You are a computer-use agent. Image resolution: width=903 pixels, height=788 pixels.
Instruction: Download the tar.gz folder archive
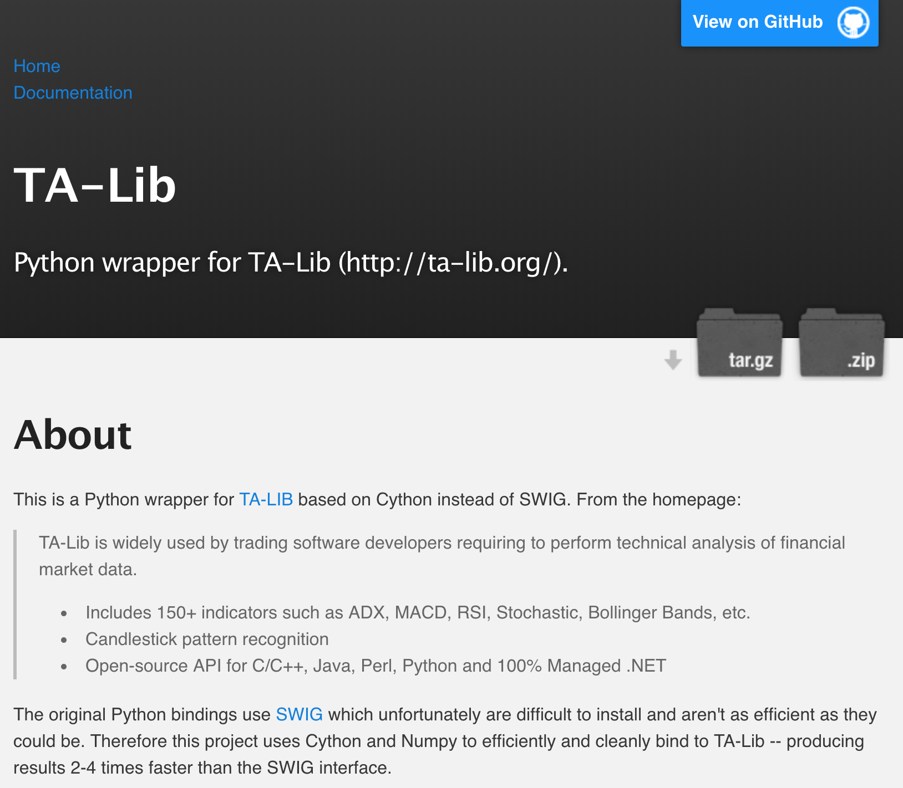(x=739, y=345)
